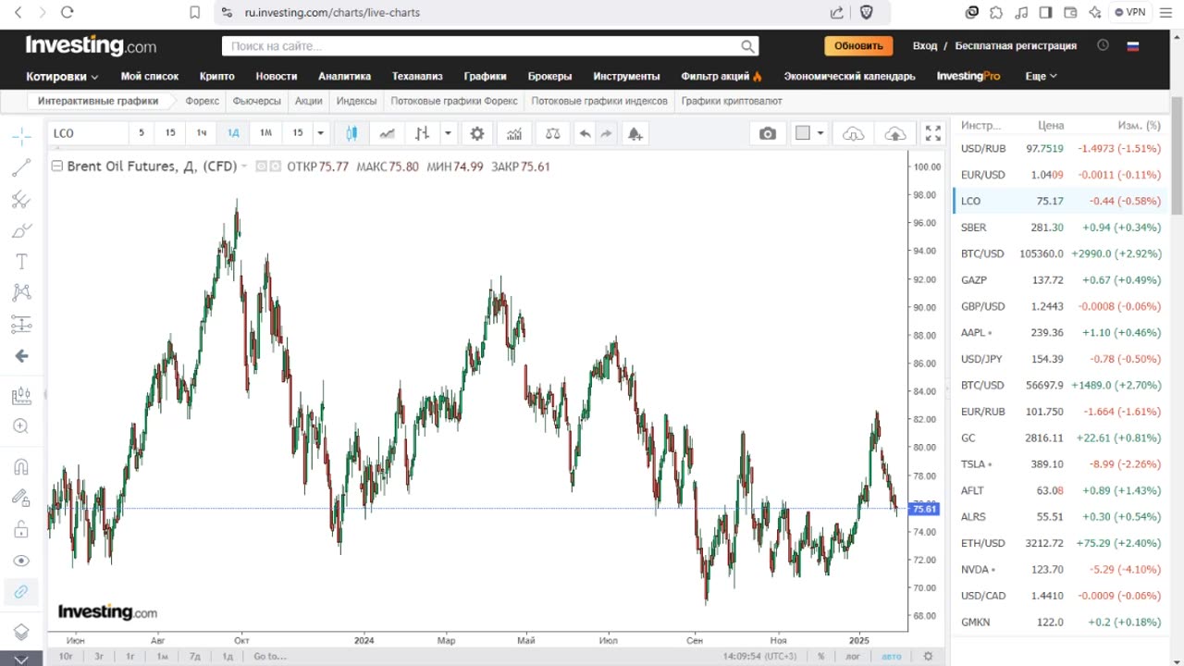
Task: Save chart layout to cloud
Action: (895, 133)
